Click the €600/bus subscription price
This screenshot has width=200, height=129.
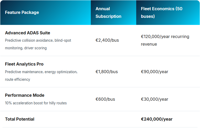[105, 99]
